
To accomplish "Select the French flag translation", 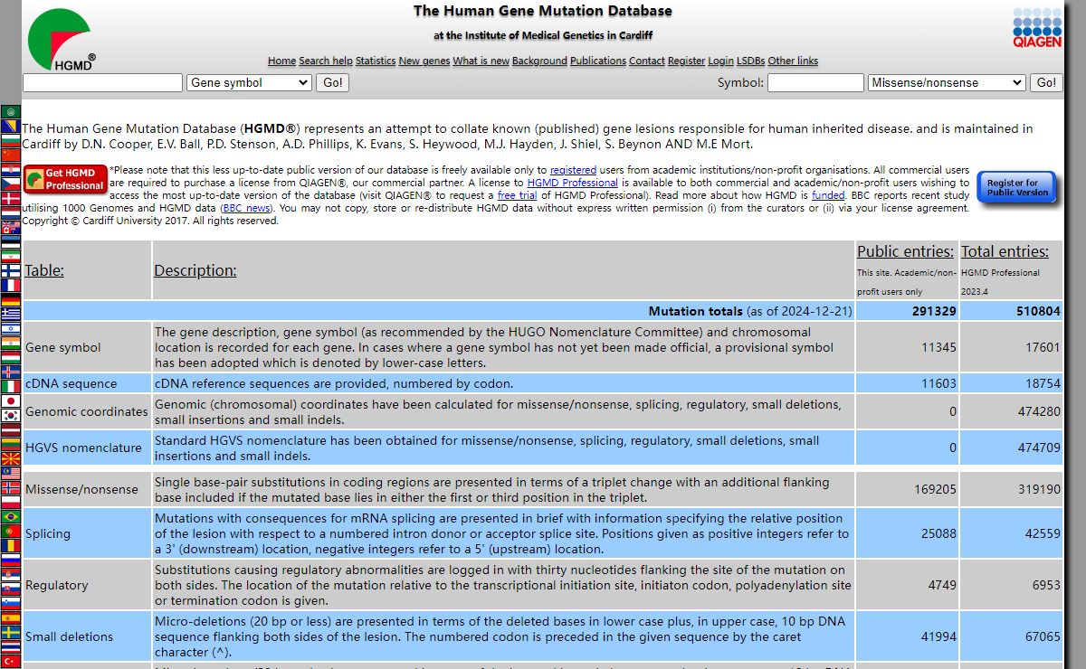I will [11, 286].
